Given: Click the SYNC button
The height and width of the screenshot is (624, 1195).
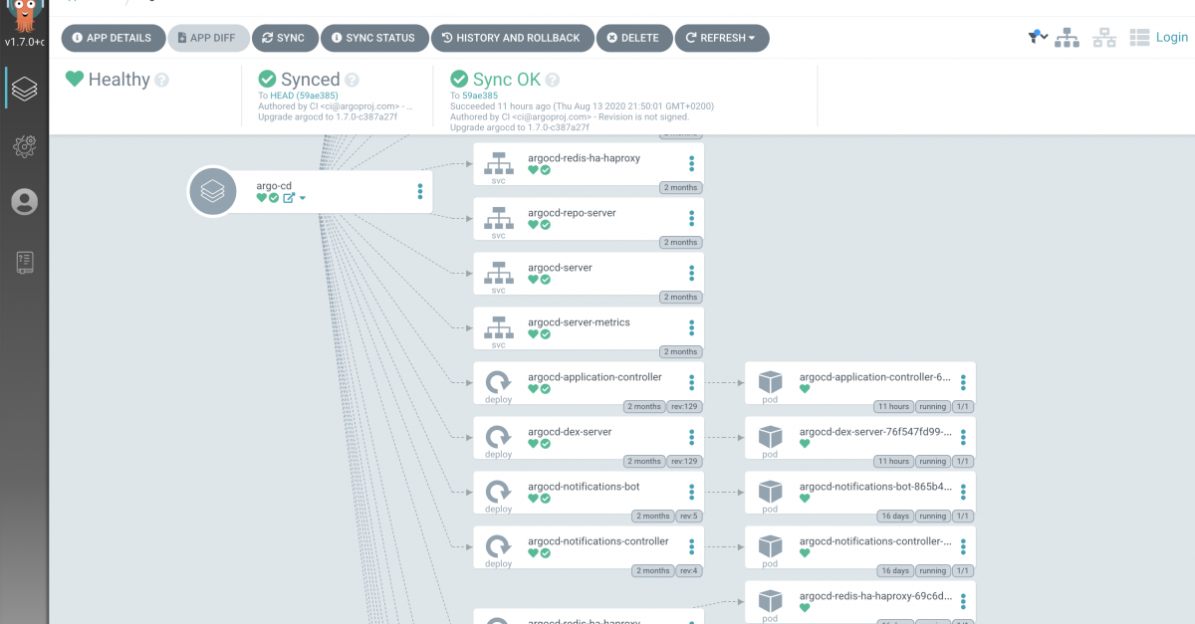Looking at the screenshot, I should click(284, 38).
